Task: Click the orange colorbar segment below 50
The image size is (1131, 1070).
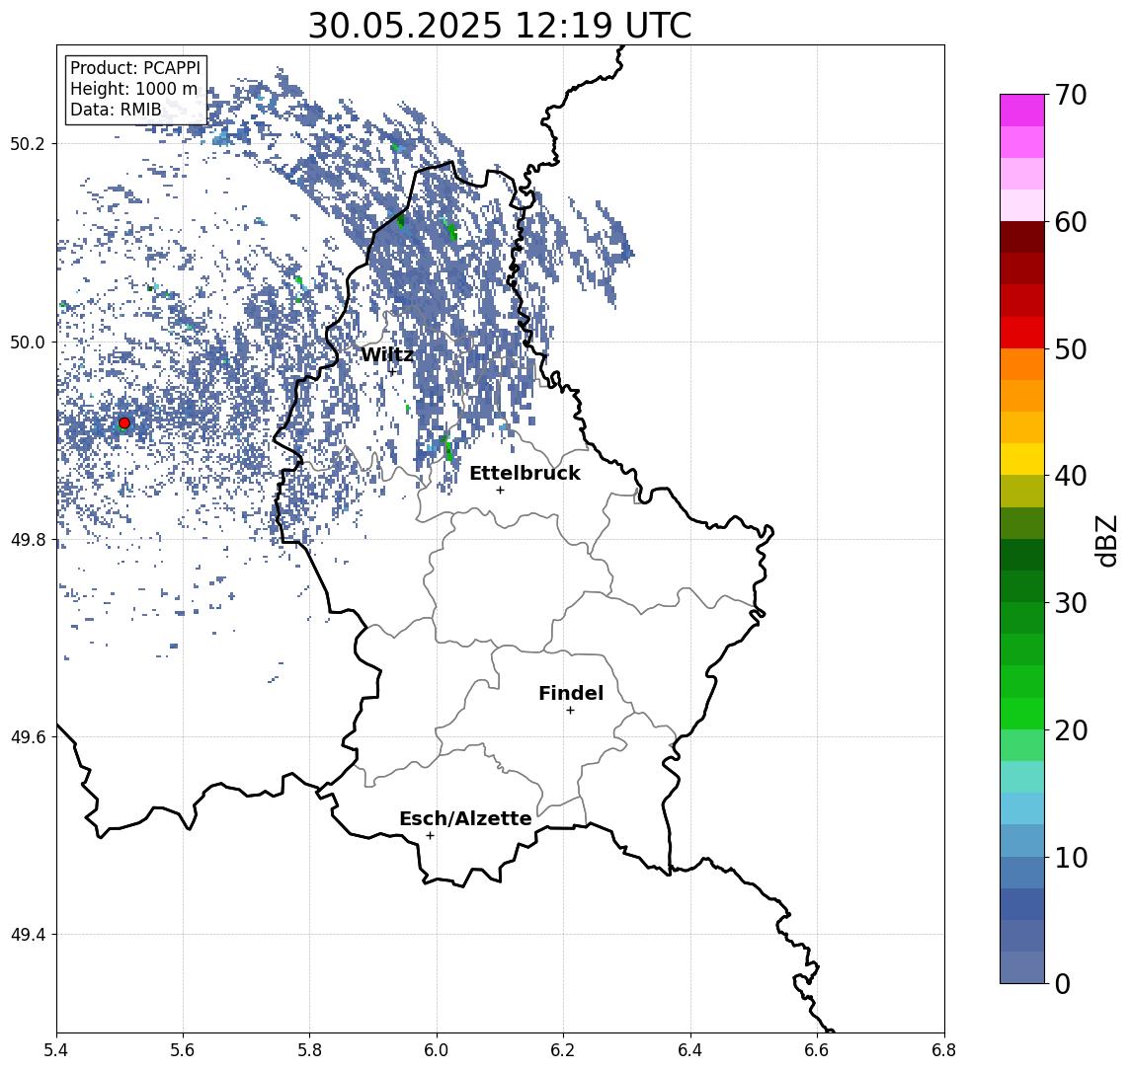Action: [x=1022, y=364]
